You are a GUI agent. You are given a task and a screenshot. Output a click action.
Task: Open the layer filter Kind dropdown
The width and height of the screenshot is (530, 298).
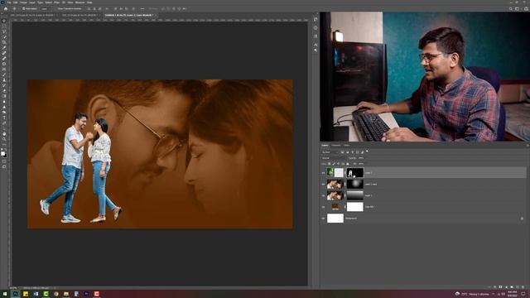pos(330,152)
